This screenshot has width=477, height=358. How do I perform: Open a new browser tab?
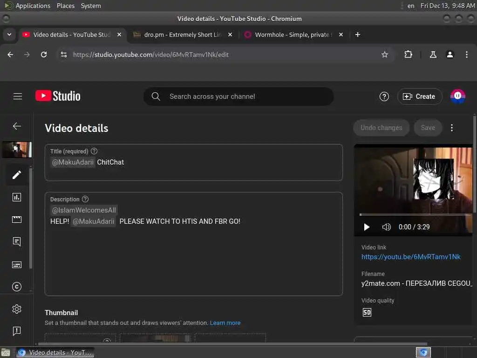click(358, 34)
